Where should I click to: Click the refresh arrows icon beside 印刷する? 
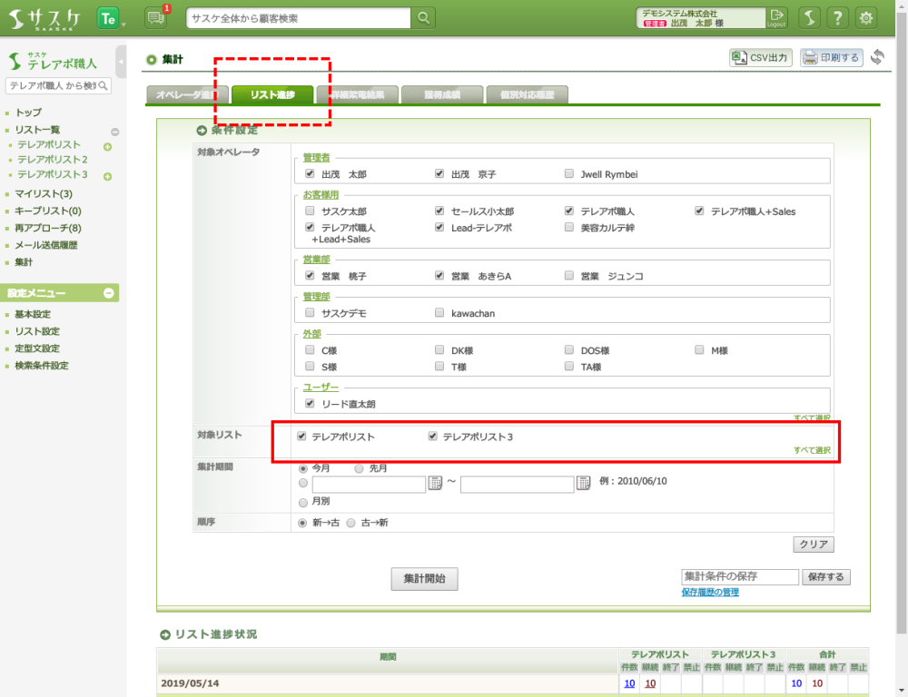(x=877, y=58)
